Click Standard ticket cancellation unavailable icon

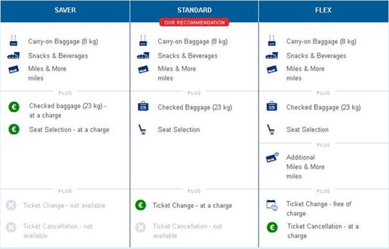(140, 227)
